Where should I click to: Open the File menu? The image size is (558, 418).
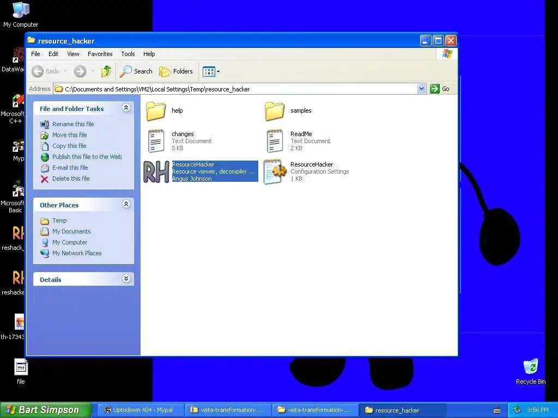tap(35, 54)
